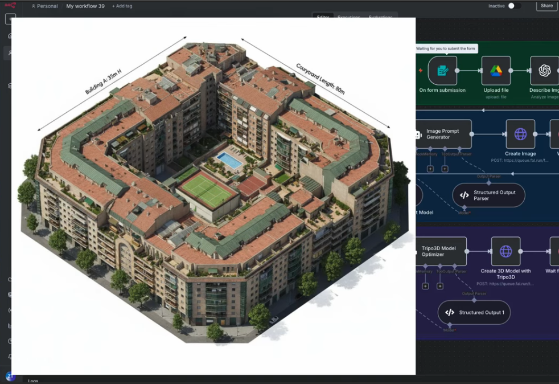Click the Create 3D Model node output handle
The height and width of the screenshot is (384, 559).
coord(520,251)
